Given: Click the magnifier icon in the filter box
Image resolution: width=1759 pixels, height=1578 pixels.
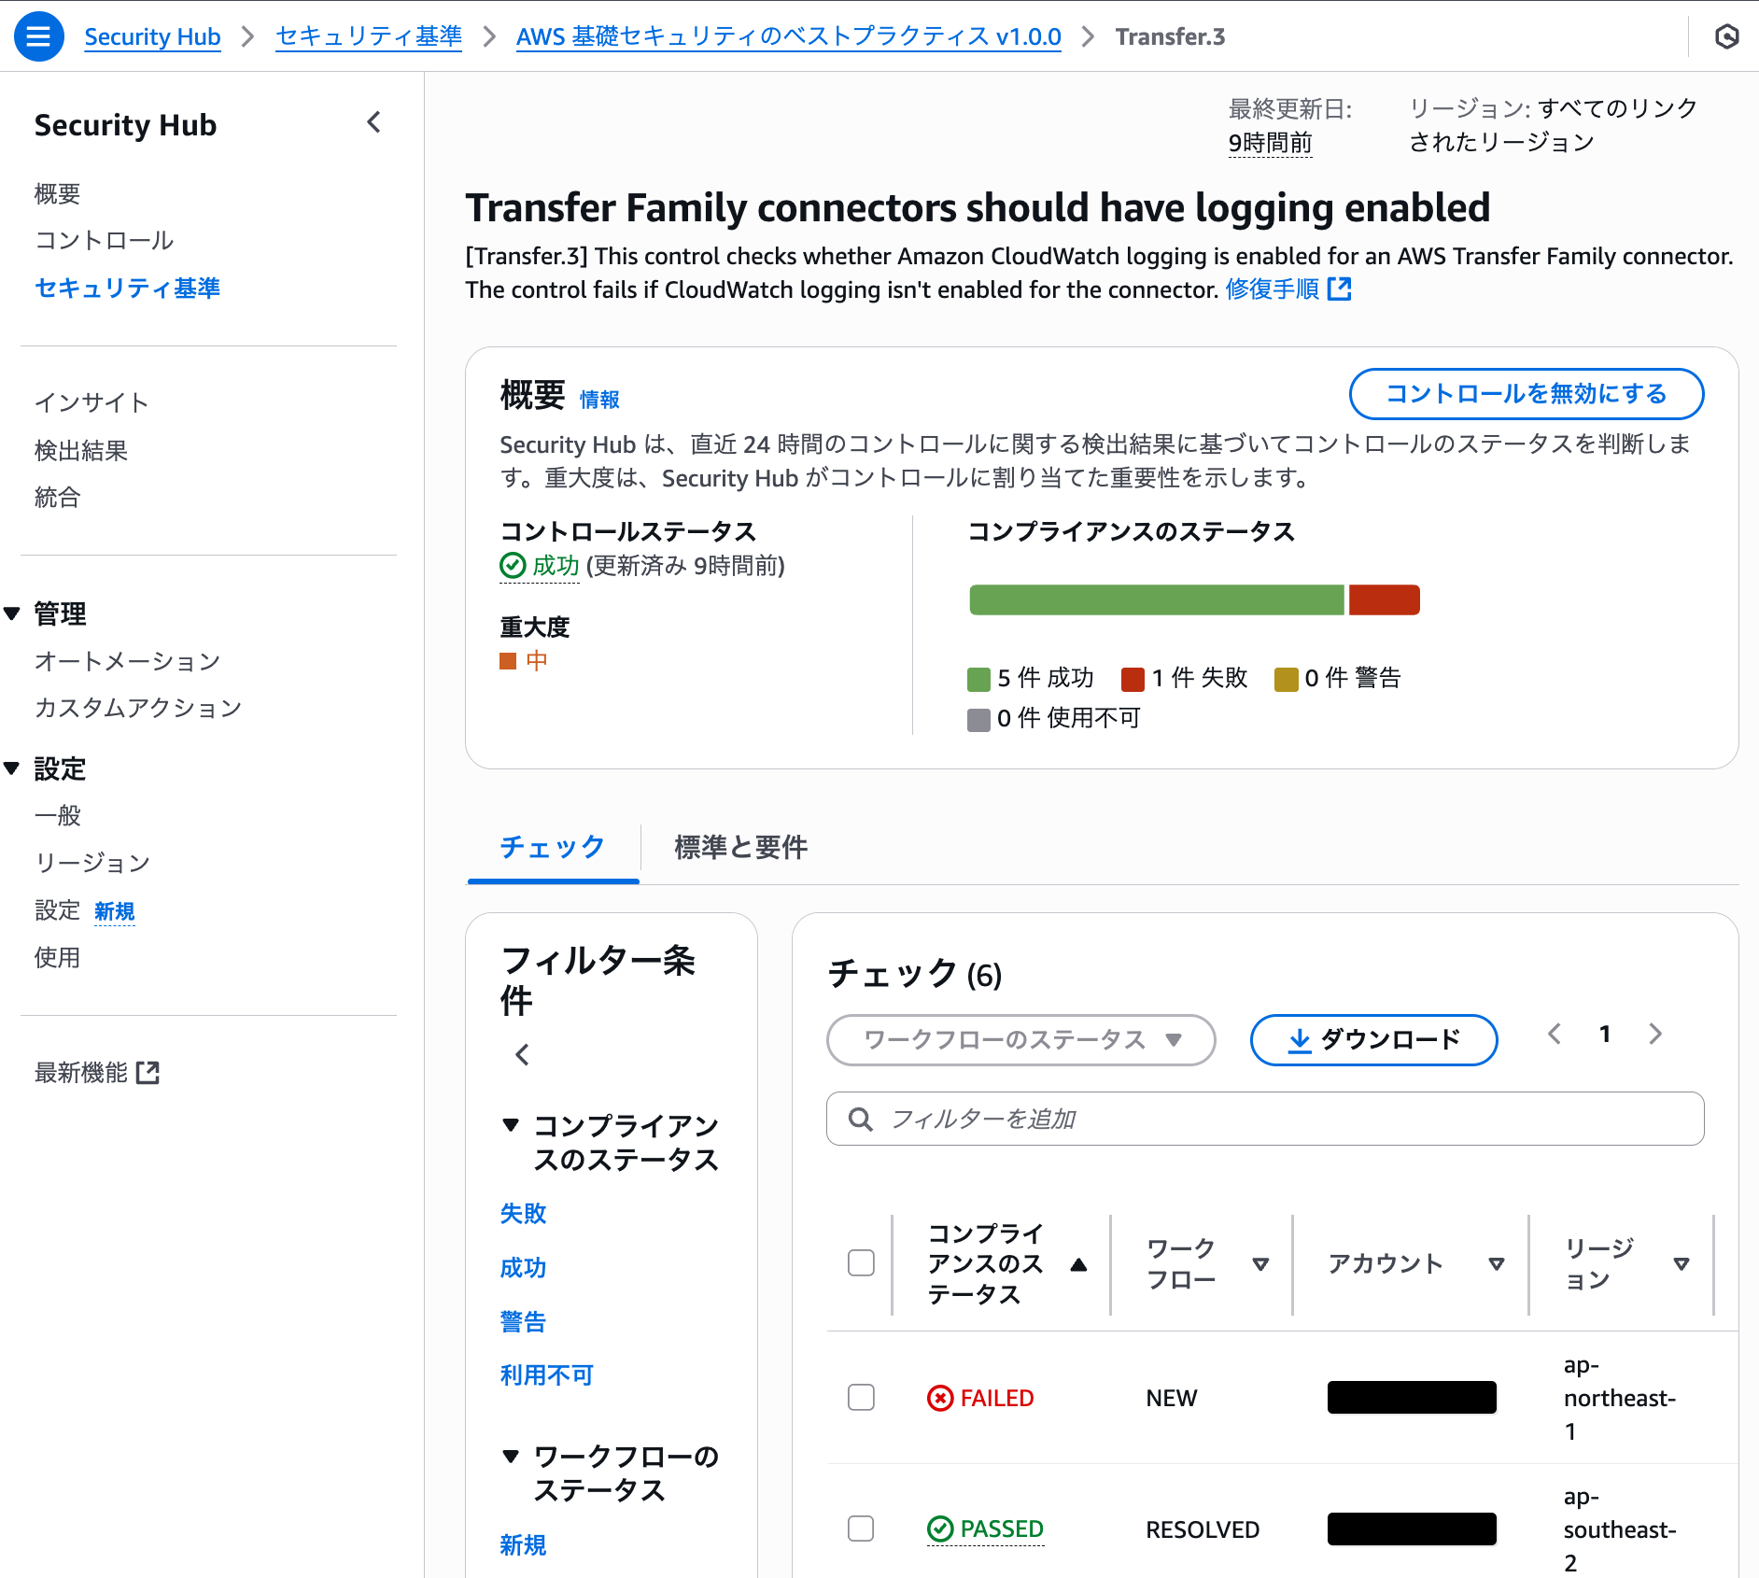Looking at the screenshot, I should [861, 1119].
